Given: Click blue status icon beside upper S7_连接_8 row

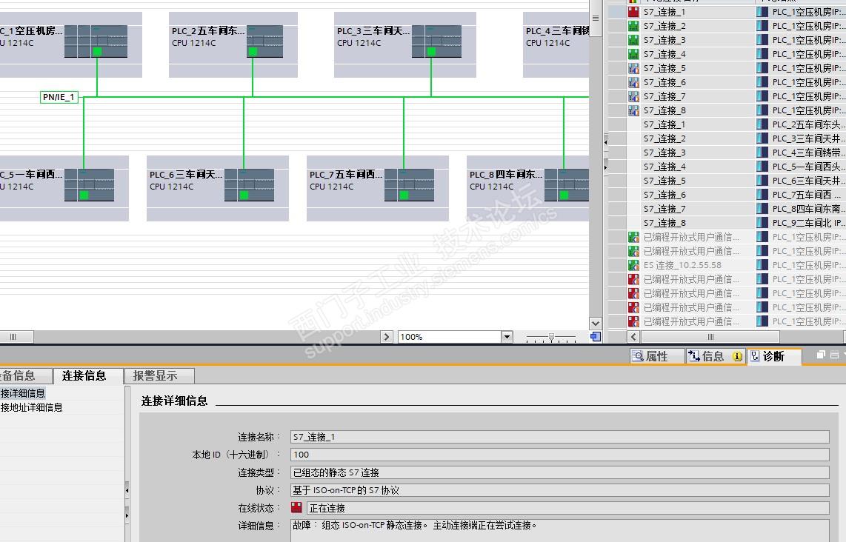Looking at the screenshot, I should coord(633,110).
